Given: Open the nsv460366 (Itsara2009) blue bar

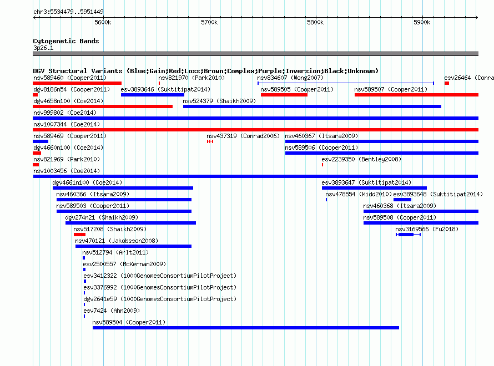Looking at the screenshot, I should click(x=124, y=200).
